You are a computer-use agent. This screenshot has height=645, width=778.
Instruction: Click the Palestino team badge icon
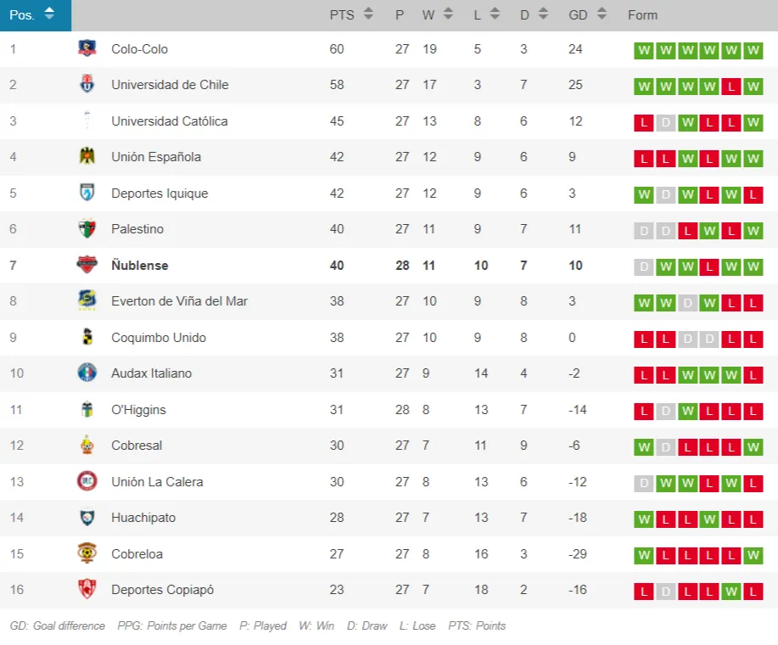87,229
